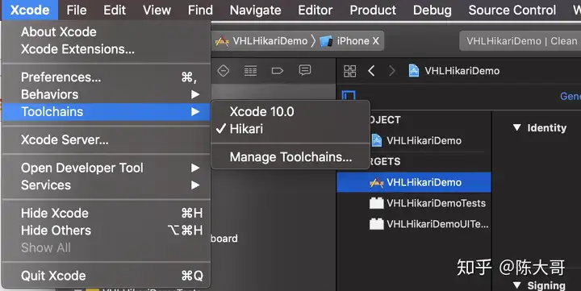The width and height of the screenshot is (581, 291).
Task: Open the Product menu
Action: [373, 10]
